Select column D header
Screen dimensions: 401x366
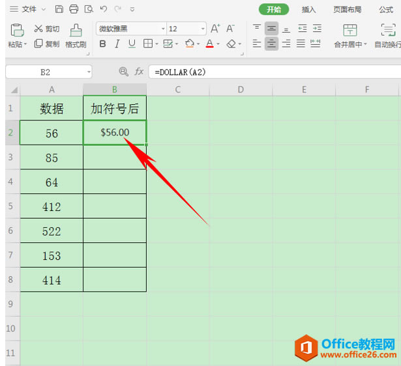point(241,90)
